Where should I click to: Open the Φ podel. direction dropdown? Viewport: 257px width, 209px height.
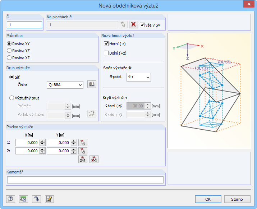(x=139, y=77)
